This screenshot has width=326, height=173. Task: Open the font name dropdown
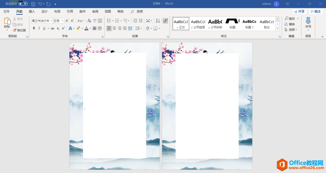point(51,21)
